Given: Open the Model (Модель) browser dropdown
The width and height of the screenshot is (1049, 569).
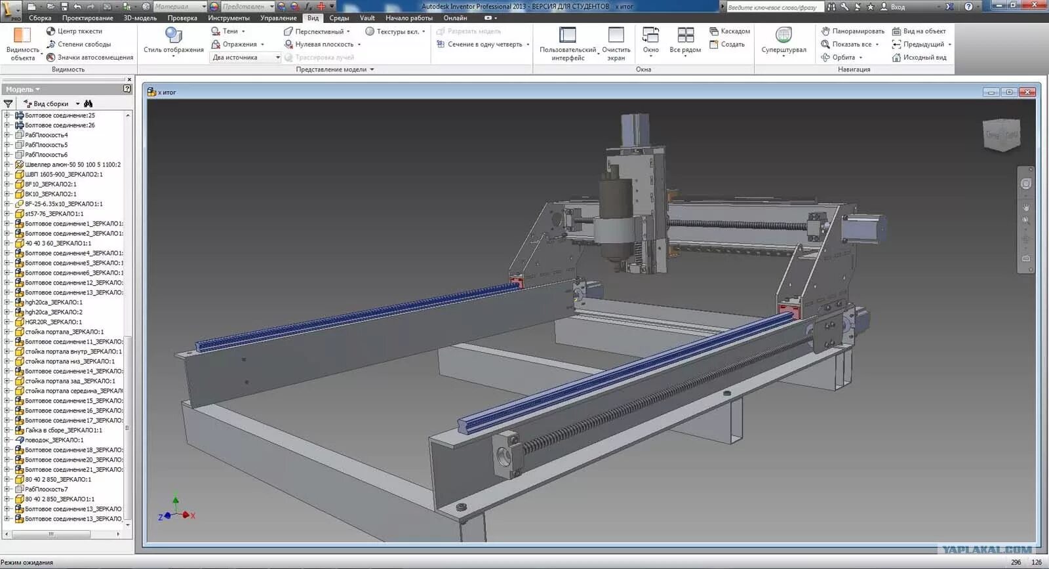Looking at the screenshot, I should [x=23, y=89].
